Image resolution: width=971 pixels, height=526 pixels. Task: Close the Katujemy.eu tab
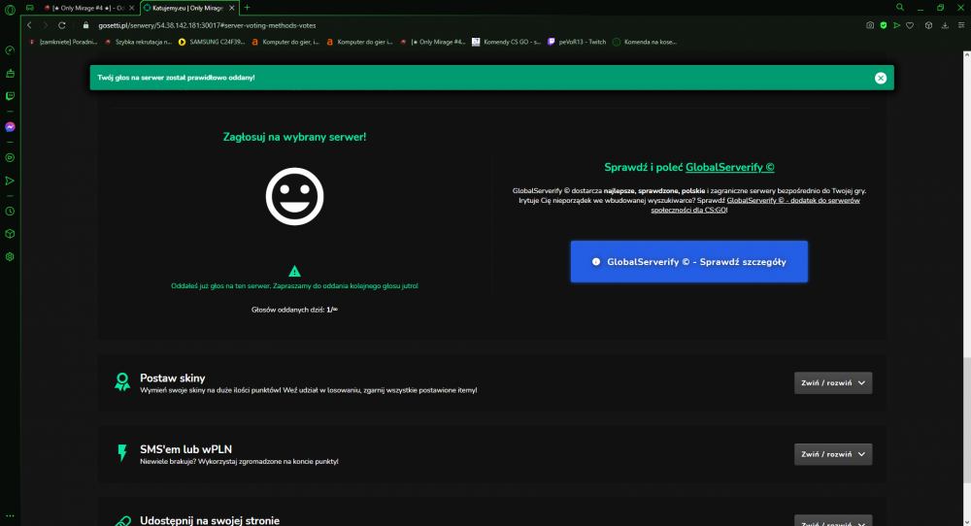coord(232,8)
